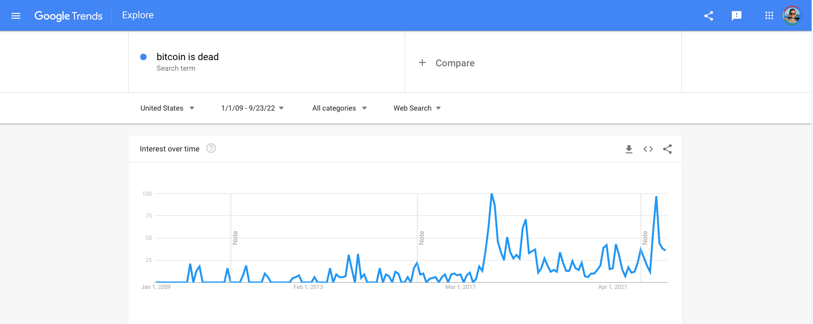Open the send feedback icon
The height and width of the screenshot is (324, 813).
click(737, 16)
